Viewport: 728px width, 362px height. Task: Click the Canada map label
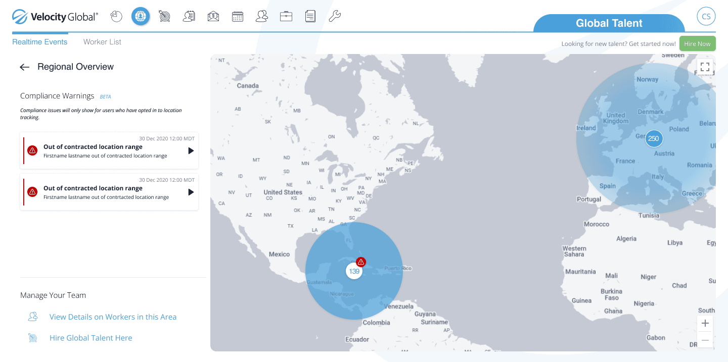pyautogui.click(x=248, y=86)
